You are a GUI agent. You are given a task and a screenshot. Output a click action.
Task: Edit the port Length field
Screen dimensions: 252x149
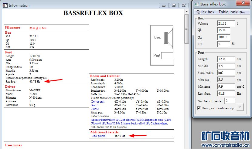coord(226,59)
